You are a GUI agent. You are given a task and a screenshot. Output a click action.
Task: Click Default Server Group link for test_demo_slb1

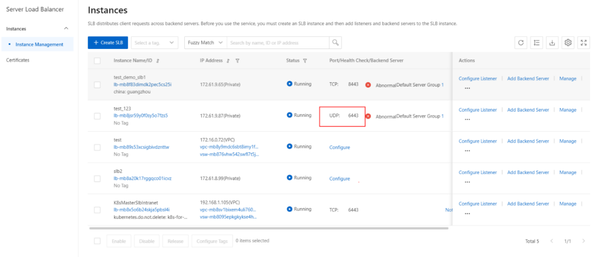tap(419, 85)
